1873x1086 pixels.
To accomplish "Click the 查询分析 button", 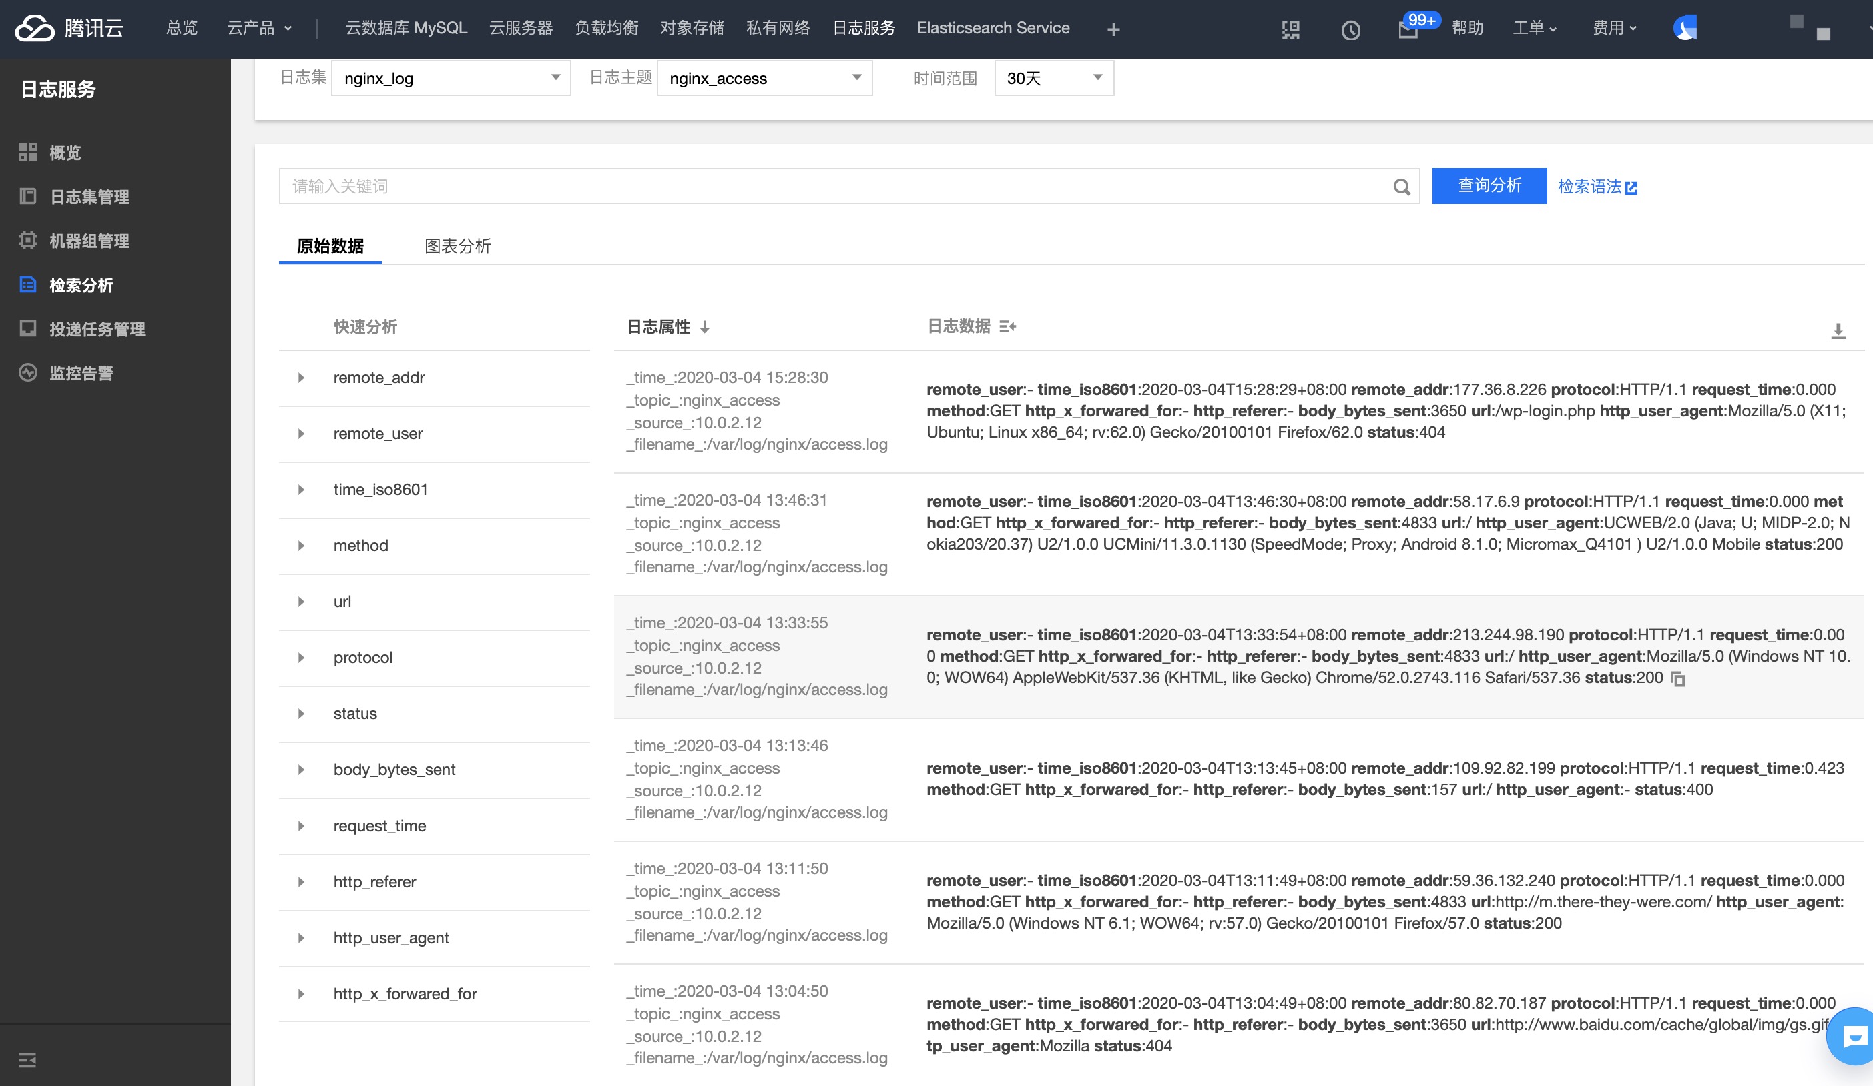I will 1488,185.
